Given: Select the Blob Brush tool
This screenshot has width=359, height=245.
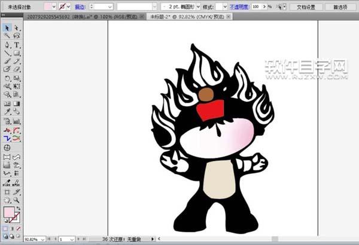Looking at the screenshot, I should (7, 69).
